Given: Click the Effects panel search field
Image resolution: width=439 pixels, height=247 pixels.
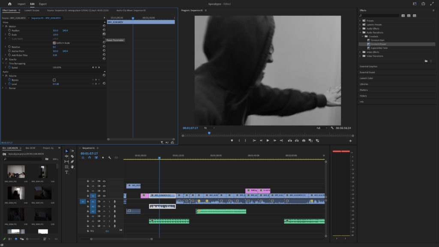Looking at the screenshot, I should [x=379, y=15].
